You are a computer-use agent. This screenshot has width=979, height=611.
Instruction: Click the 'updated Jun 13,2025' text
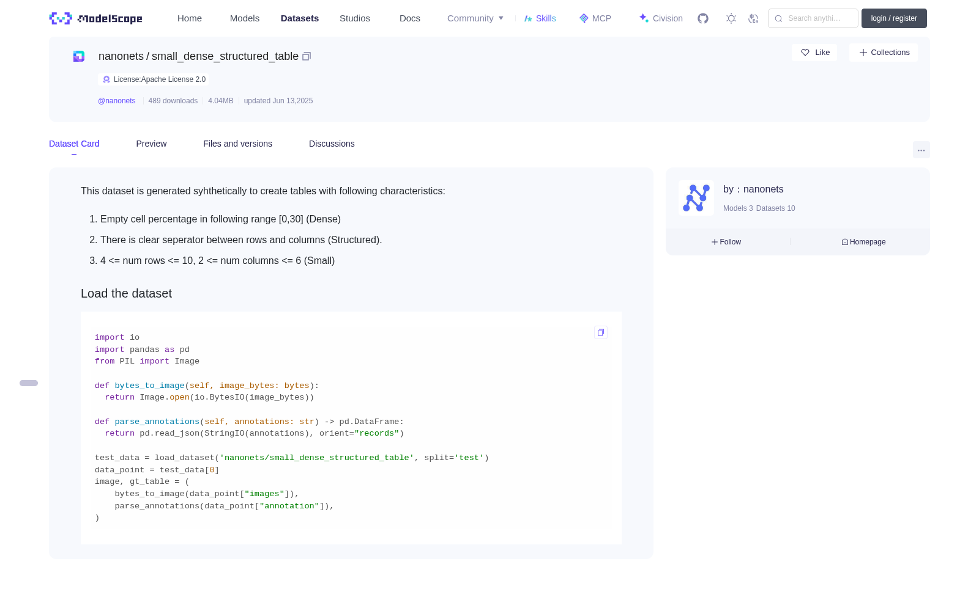(x=278, y=101)
